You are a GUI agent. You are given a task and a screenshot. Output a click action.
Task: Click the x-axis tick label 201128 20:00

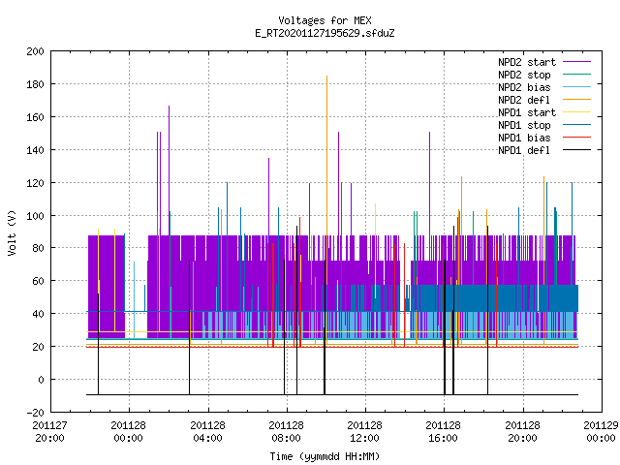tap(523, 432)
